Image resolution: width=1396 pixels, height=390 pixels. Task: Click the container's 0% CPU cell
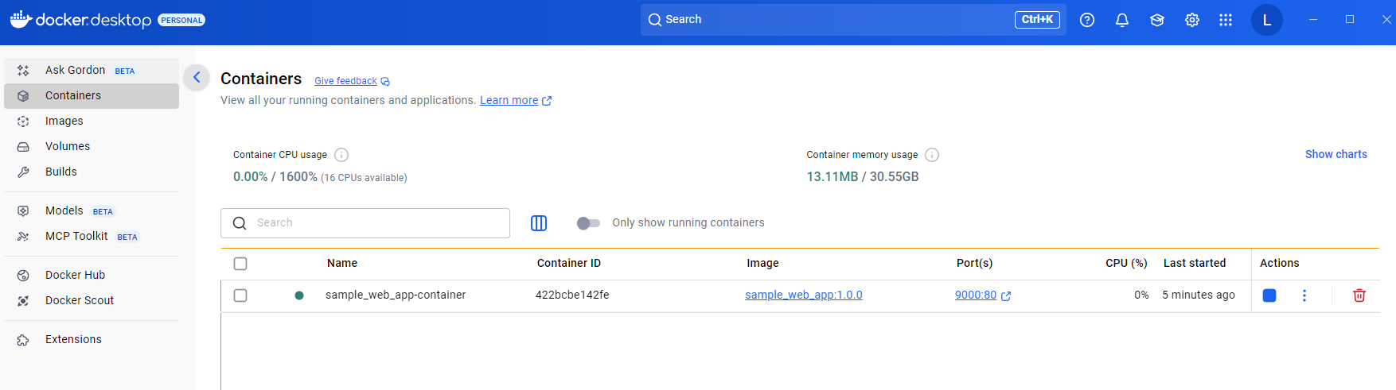[x=1141, y=295]
